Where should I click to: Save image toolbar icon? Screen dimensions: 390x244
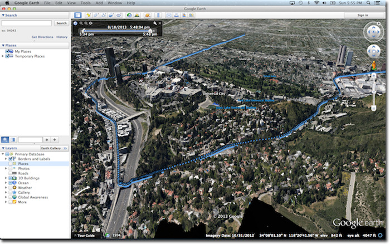tap(184, 15)
